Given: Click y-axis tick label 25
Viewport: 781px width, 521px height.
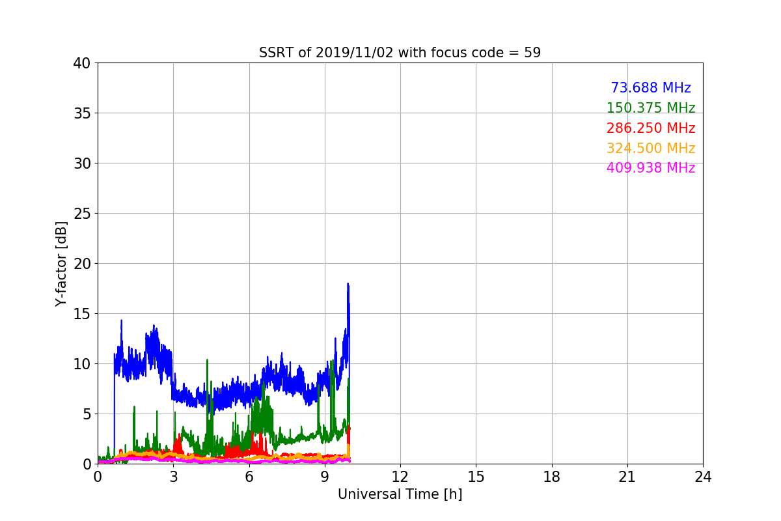Looking at the screenshot, I should click(x=81, y=214).
